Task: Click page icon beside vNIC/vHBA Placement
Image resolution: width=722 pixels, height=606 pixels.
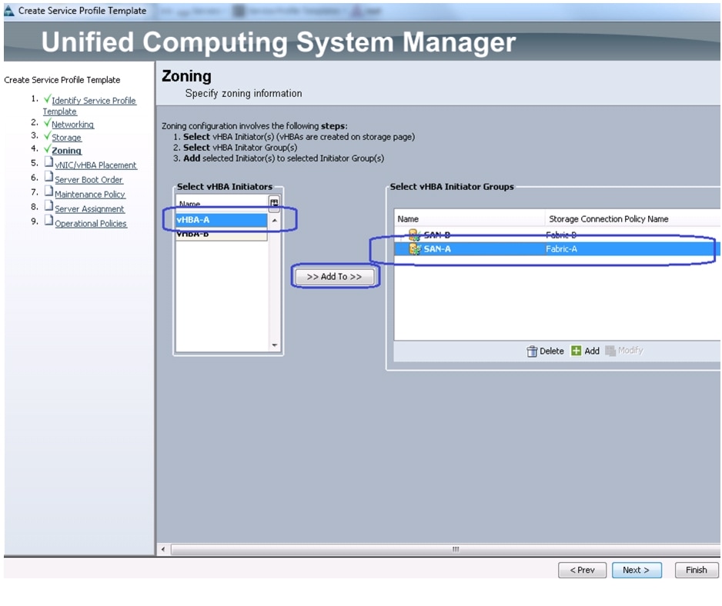Action: point(48,162)
